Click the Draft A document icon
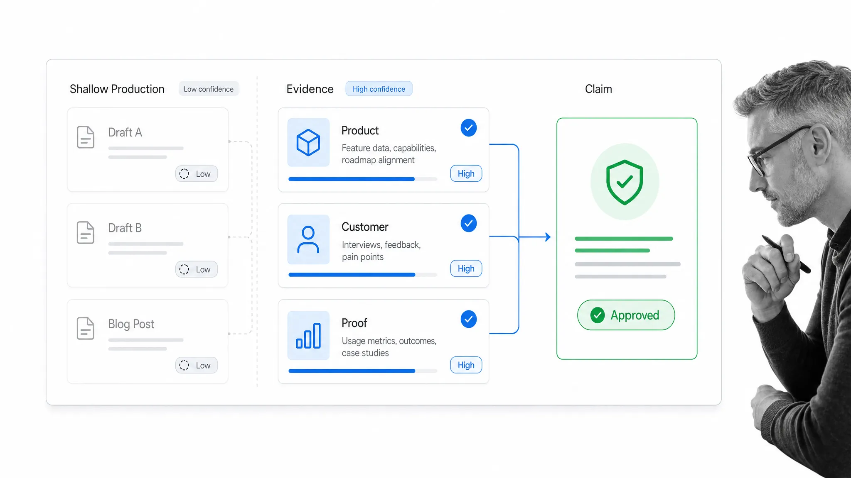 point(86,137)
